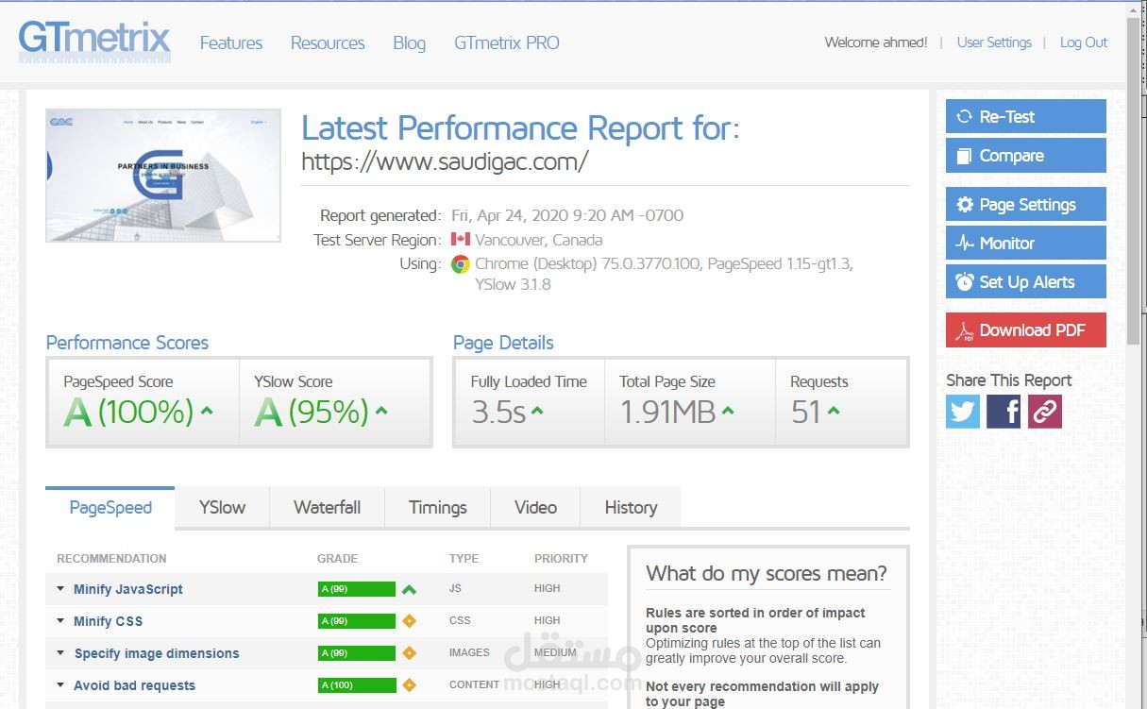Click green up arrow in Minify JavaScript row

[409, 589]
